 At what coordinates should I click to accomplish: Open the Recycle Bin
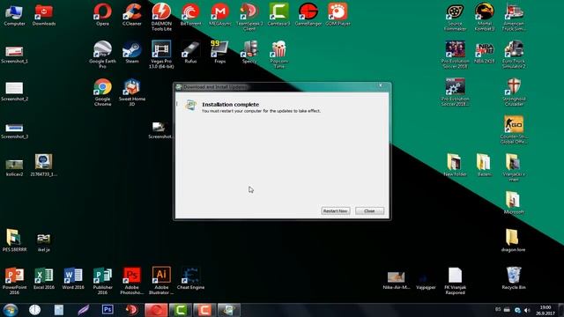pyautogui.click(x=514, y=278)
